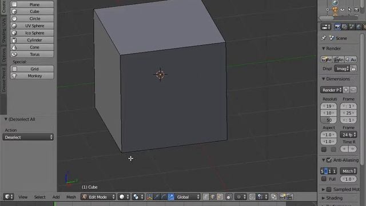Open the Properties editor type selector
The height and width of the screenshot is (206, 366).
click(326, 27)
